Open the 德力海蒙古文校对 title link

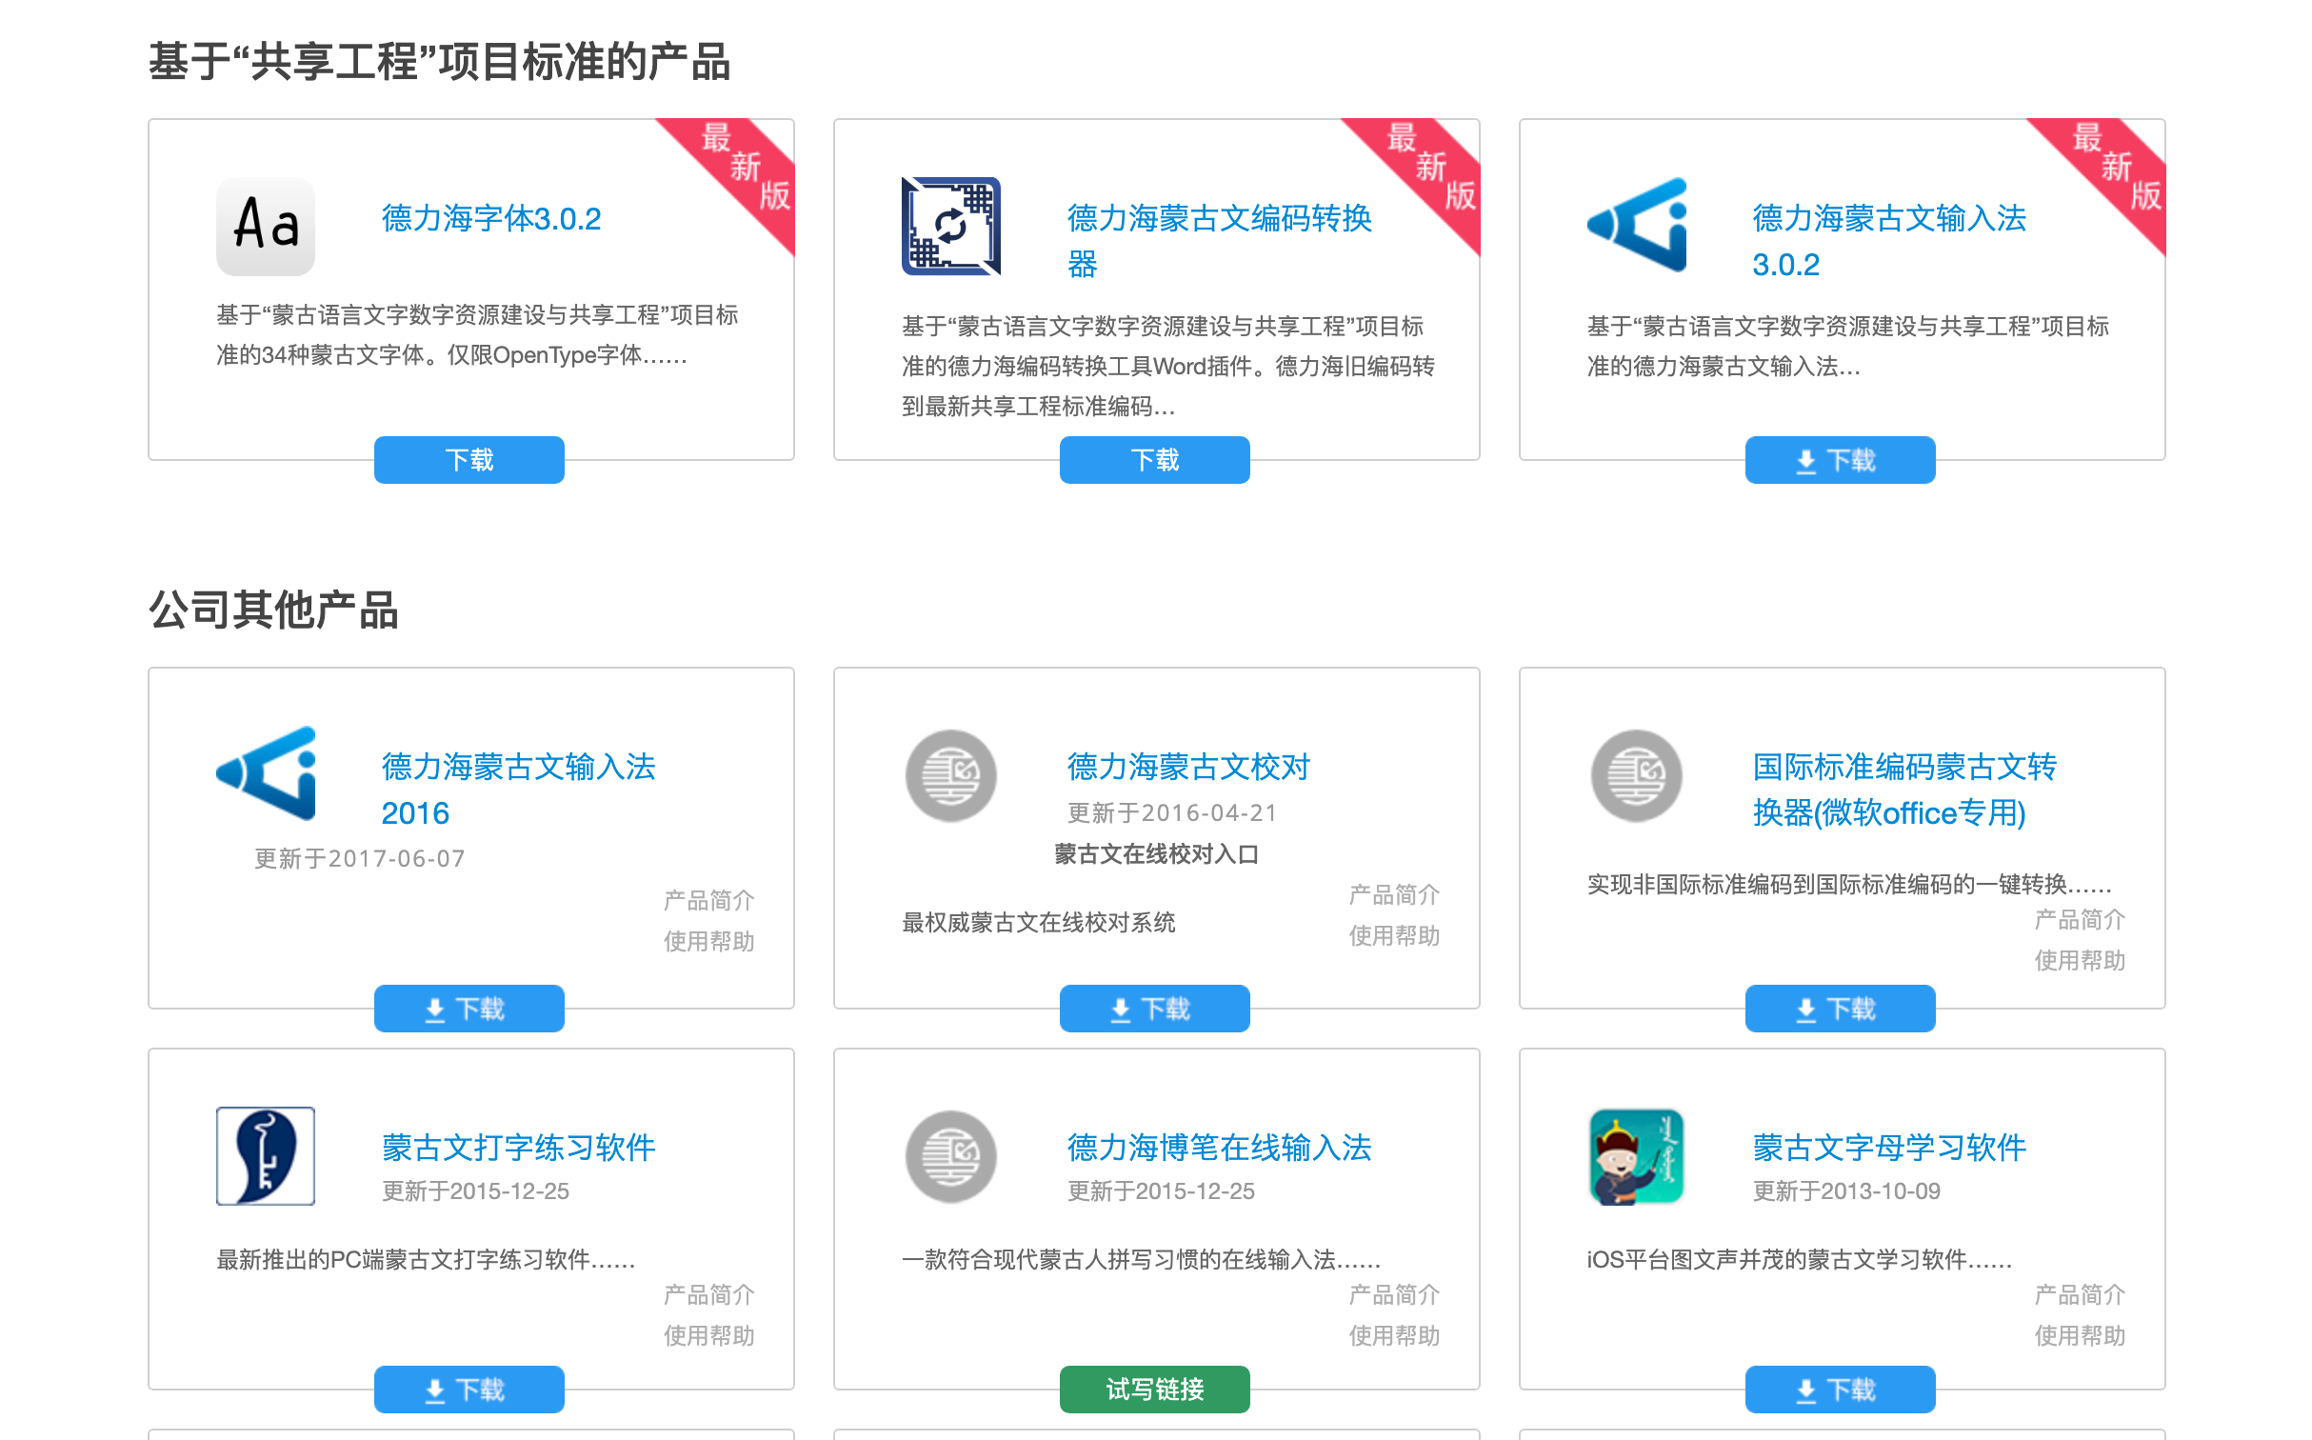pos(1187,767)
